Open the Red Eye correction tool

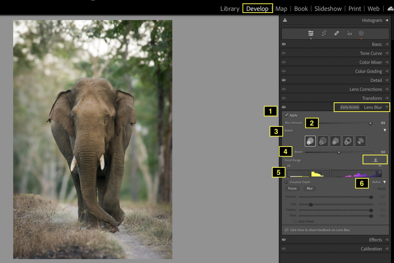(349, 33)
